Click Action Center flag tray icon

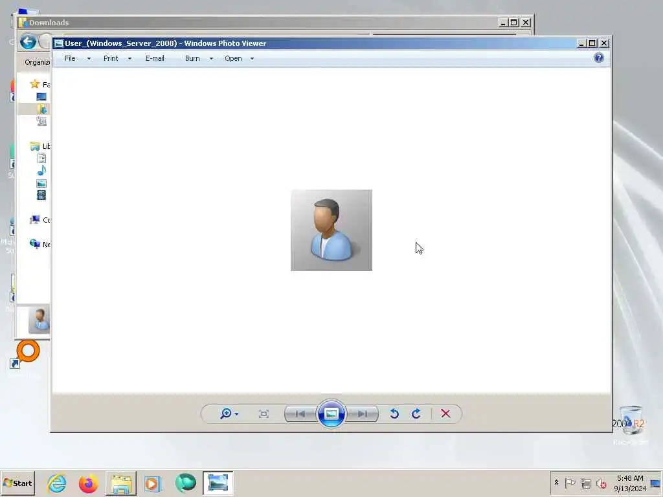click(x=570, y=483)
